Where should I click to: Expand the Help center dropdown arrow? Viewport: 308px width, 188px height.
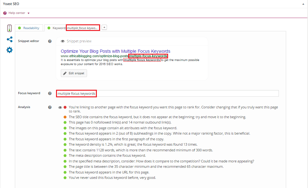[28, 13]
